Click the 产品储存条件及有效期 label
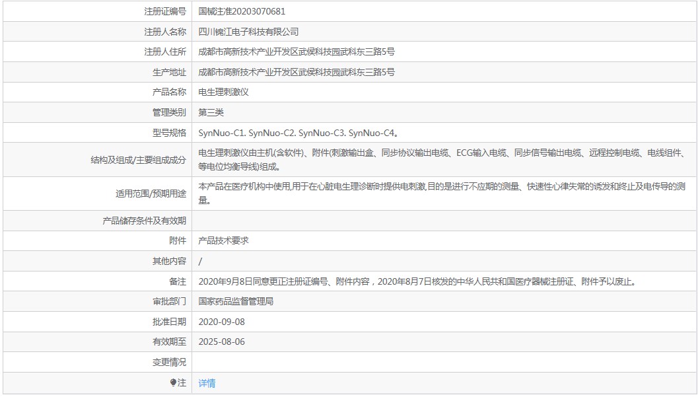This screenshot has height=397, width=700. click(144, 221)
